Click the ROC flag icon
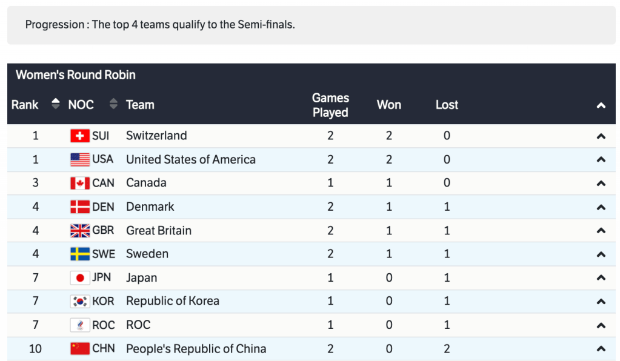 tap(79, 325)
